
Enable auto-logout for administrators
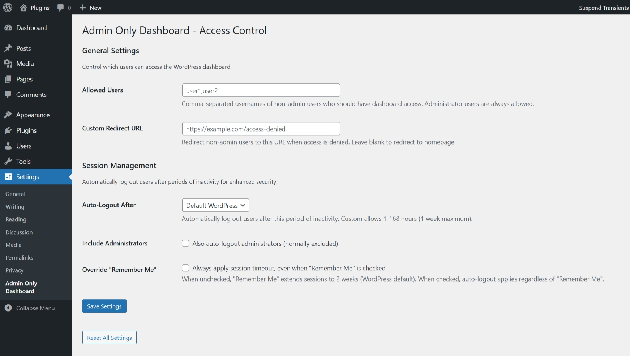(185, 243)
